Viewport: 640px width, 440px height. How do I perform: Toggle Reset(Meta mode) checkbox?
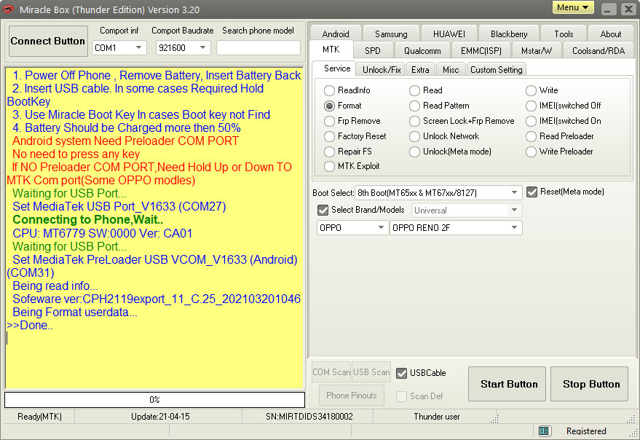coord(532,192)
